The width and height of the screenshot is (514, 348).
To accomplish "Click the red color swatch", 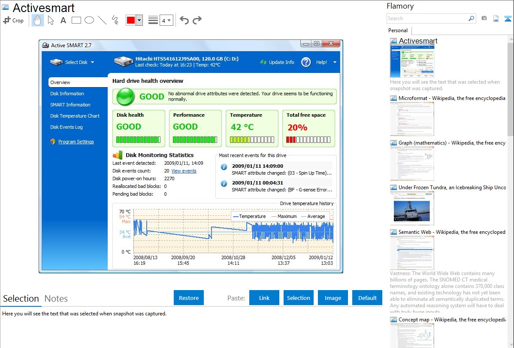I will pos(131,20).
